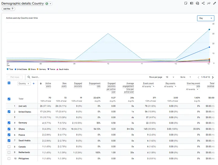218x165 pixels.
Task: Click the sort arrow beside Active users
Action: click(41, 84)
